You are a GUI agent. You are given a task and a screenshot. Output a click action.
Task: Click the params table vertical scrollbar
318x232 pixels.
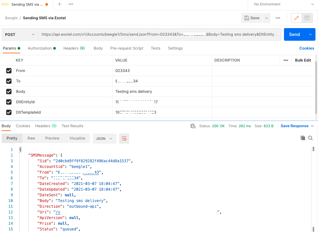(316, 87)
